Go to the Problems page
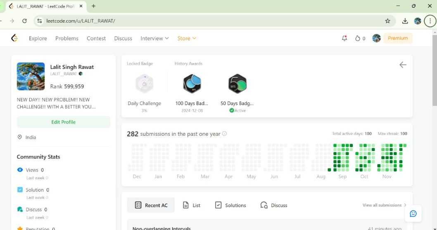437x230 pixels. pos(67,38)
